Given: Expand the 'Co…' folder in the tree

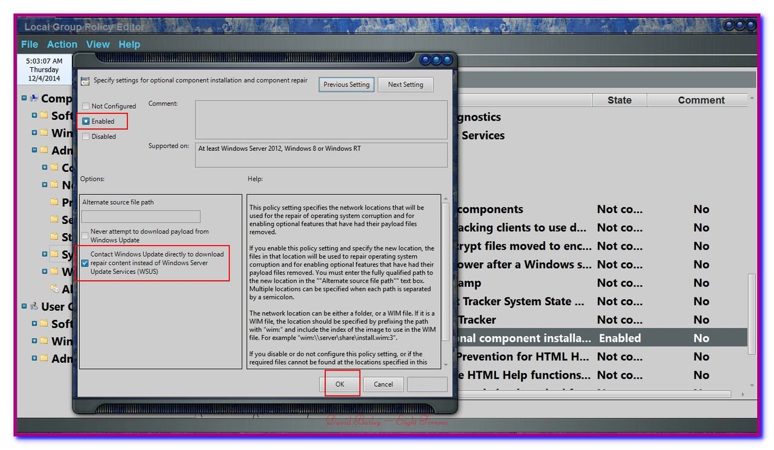Looking at the screenshot, I should tap(45, 167).
